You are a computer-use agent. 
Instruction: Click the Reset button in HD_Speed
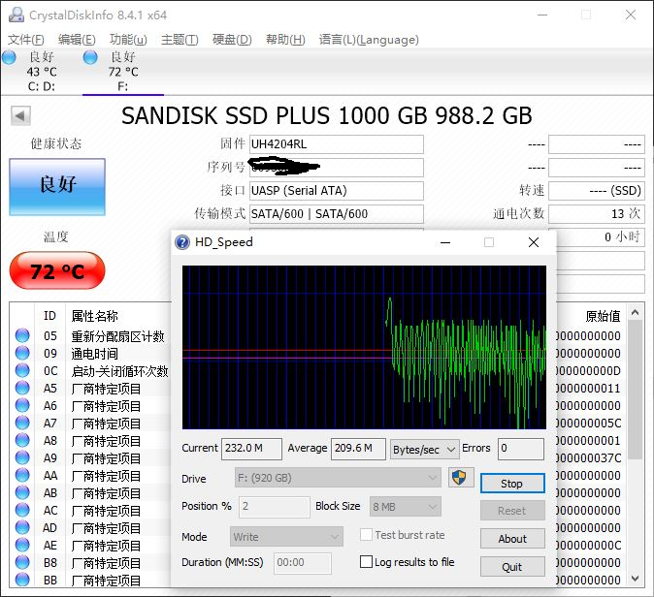[512, 511]
